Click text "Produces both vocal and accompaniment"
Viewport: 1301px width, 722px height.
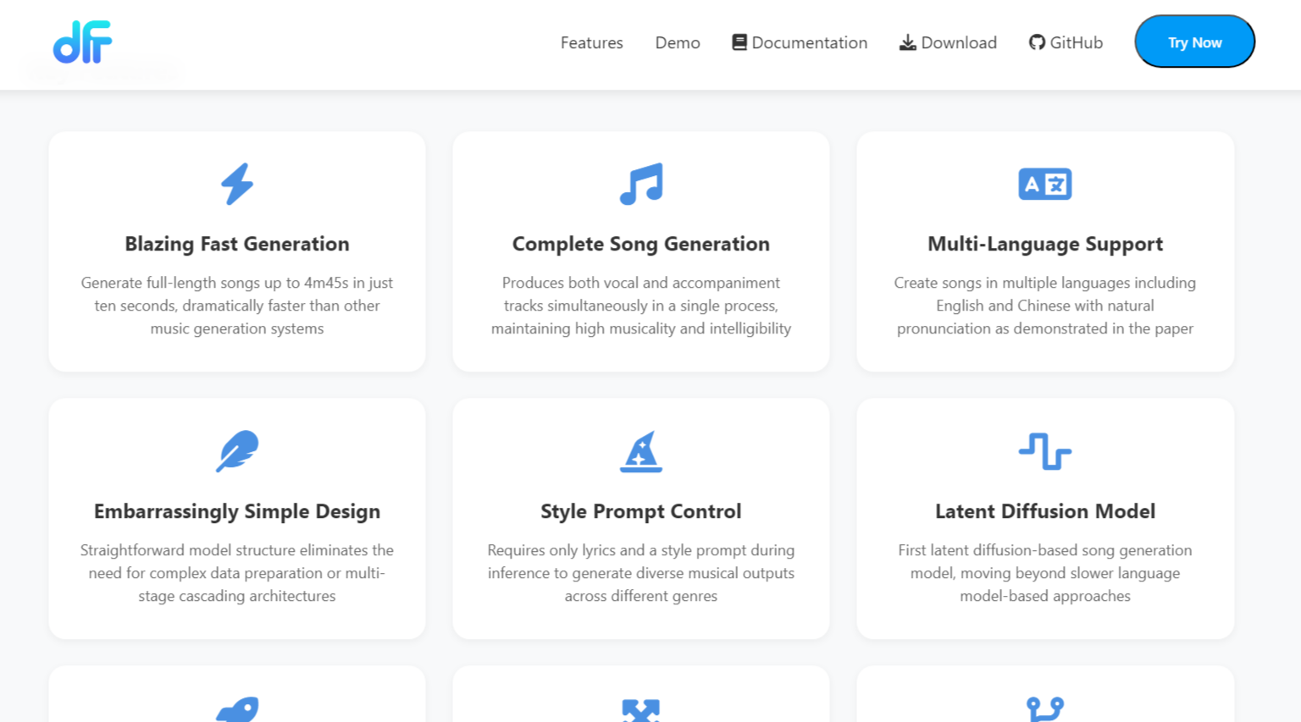click(x=641, y=283)
